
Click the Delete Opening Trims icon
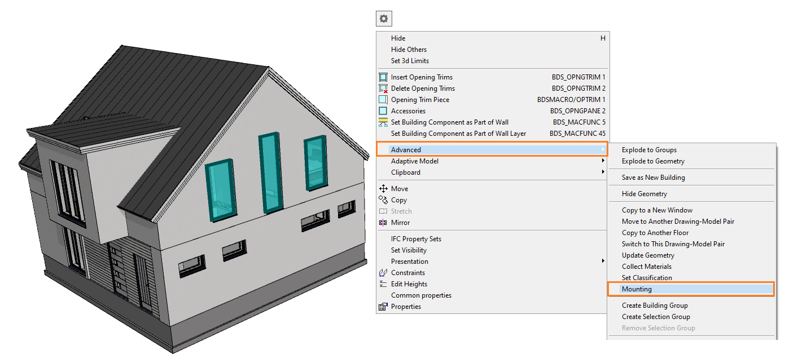383,88
